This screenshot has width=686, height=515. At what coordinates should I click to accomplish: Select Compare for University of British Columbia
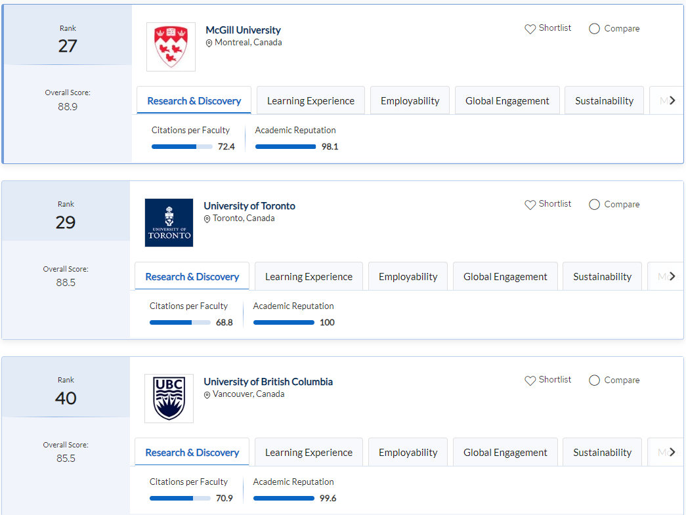point(595,381)
